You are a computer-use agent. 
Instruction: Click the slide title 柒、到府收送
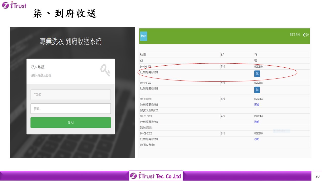click(x=65, y=14)
